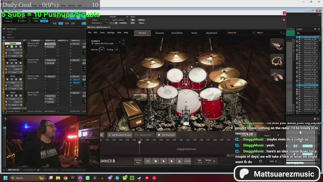Open EZdrummer File menu
This screenshot has width=323, height=182.
90,33
